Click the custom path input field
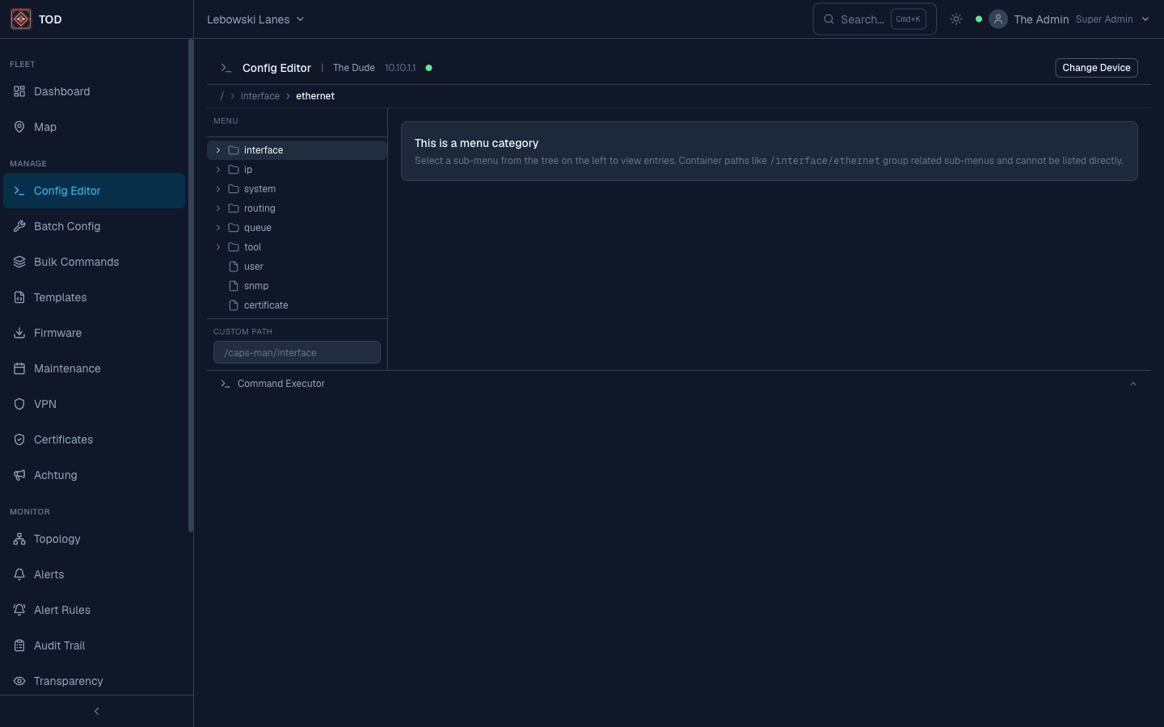 pos(297,353)
